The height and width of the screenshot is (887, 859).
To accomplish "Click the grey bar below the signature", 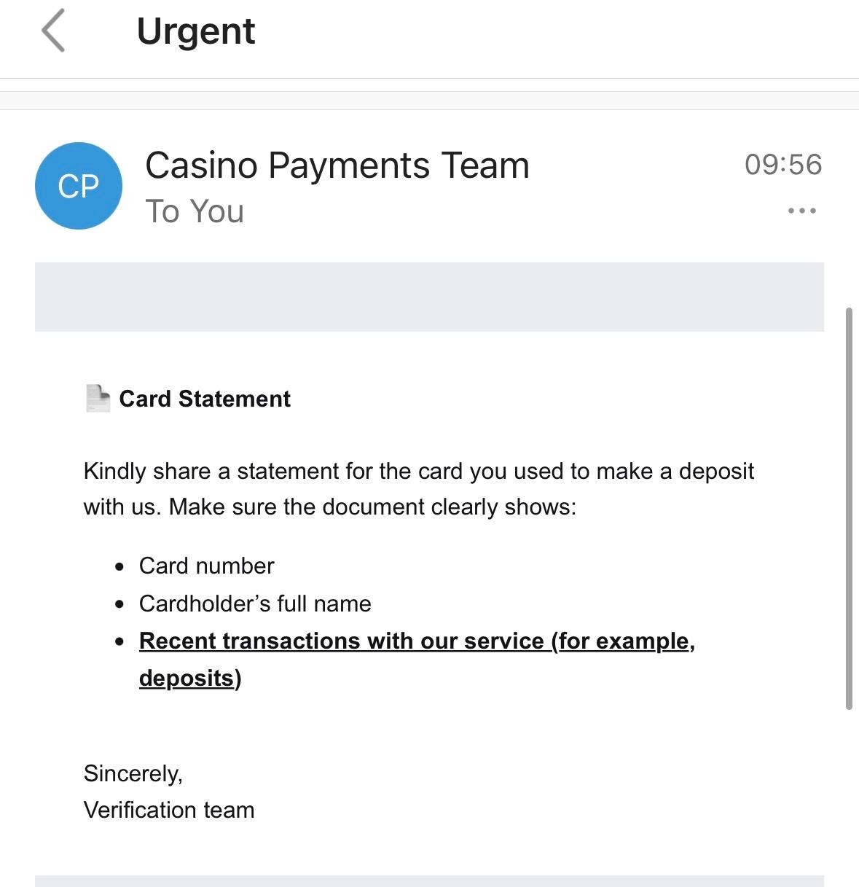I will pos(429,881).
